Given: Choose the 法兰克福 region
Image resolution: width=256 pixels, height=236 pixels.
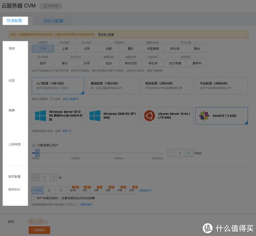Looking at the screenshot, I should click(175, 63).
